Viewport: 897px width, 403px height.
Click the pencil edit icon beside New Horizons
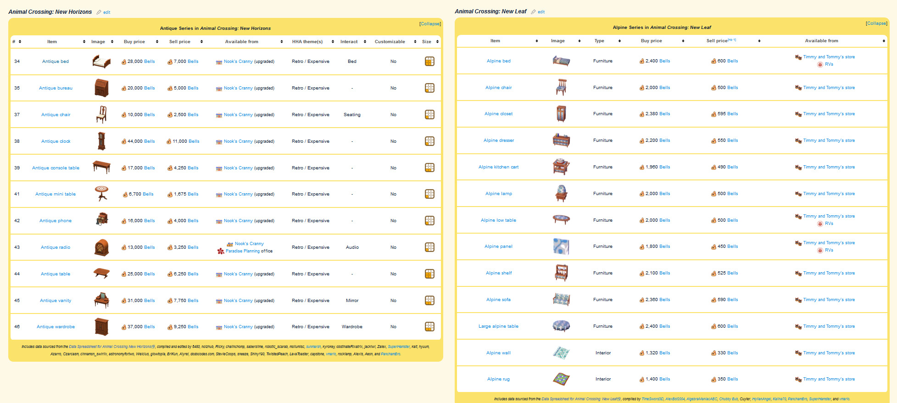[99, 12]
